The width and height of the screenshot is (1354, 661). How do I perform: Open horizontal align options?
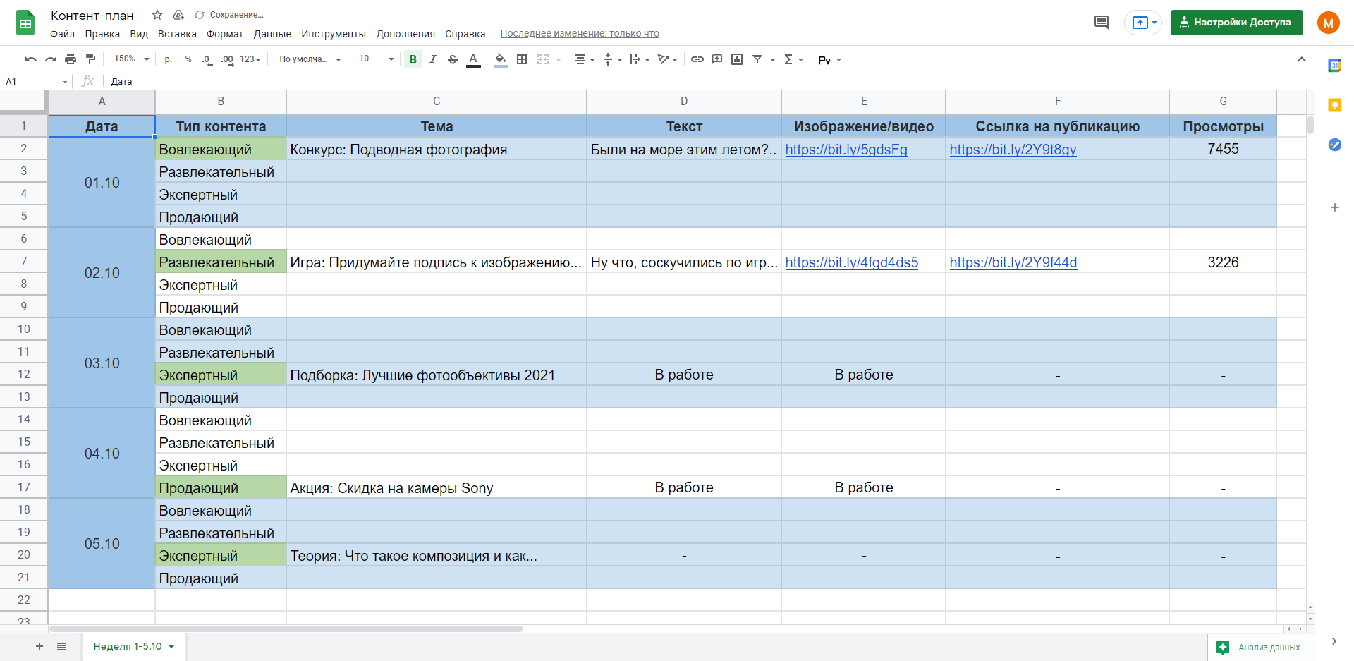pyautogui.click(x=585, y=59)
